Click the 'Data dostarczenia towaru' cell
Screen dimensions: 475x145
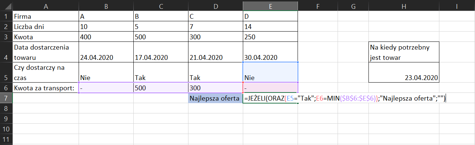pyautogui.click(x=46, y=52)
